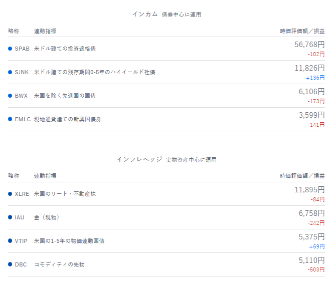This screenshot has width=334, height=287.
Task: Click 時価評価額/損益 header in inflation hedge table
Action: pos(302,176)
